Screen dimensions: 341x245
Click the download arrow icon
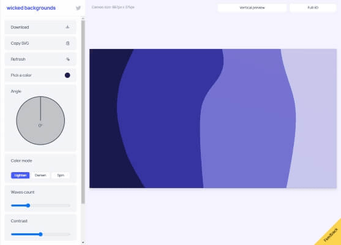(67, 27)
